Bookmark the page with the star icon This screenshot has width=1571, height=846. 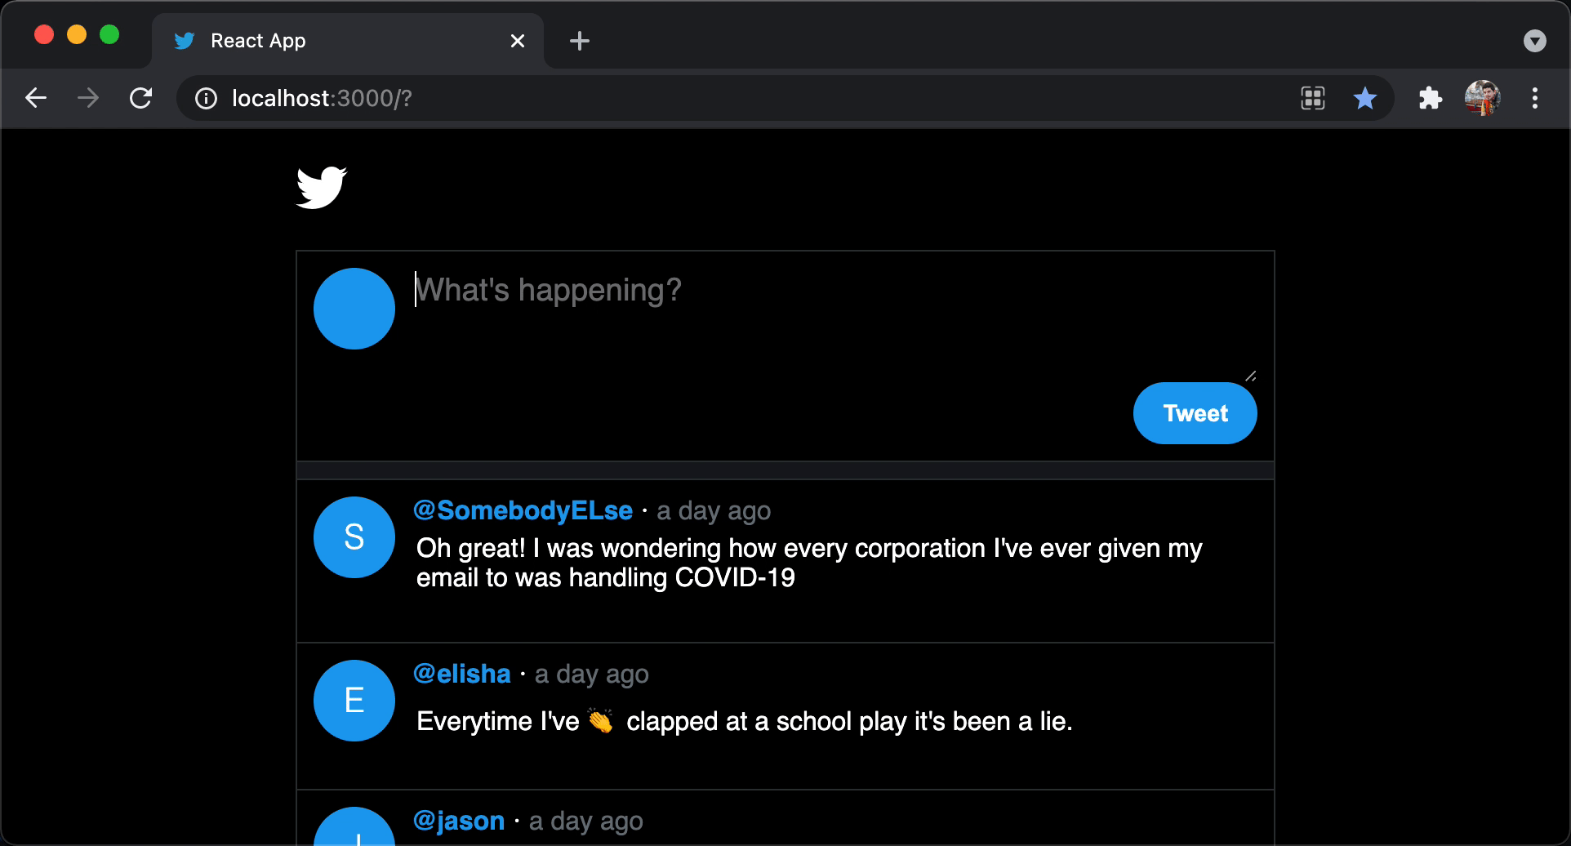[1364, 98]
